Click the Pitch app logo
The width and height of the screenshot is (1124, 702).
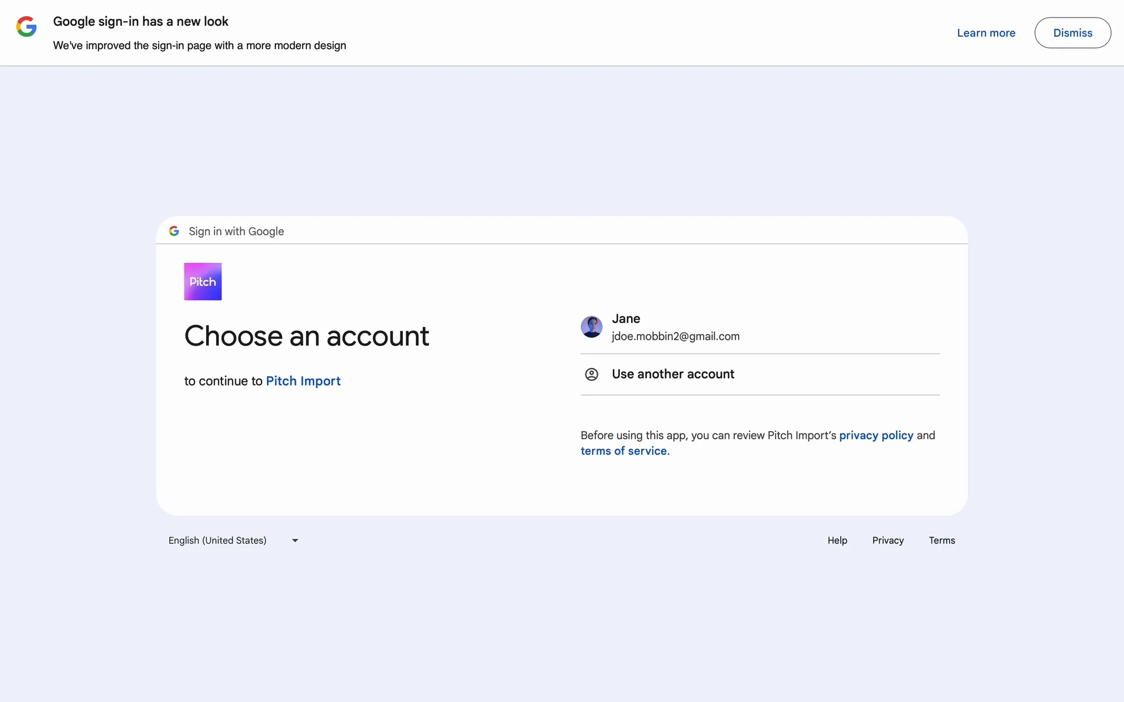[203, 281]
